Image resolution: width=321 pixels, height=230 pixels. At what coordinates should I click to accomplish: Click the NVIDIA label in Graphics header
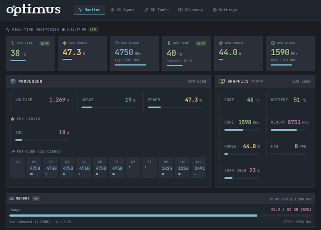tap(257, 81)
